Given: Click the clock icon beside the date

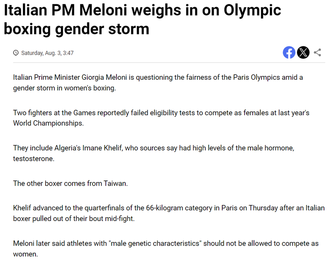Looking at the screenshot, I should point(16,53).
